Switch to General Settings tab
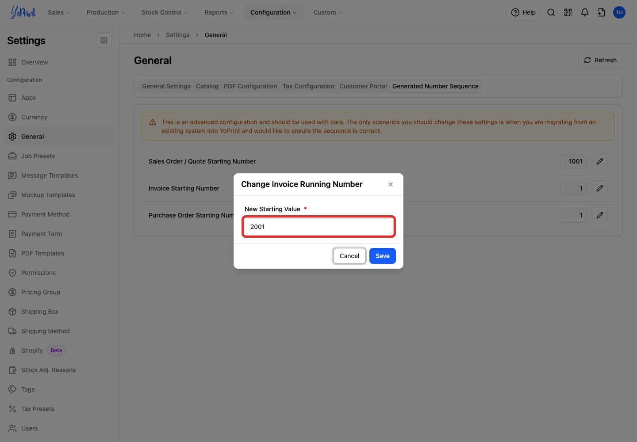The image size is (637, 442). pyautogui.click(x=166, y=86)
